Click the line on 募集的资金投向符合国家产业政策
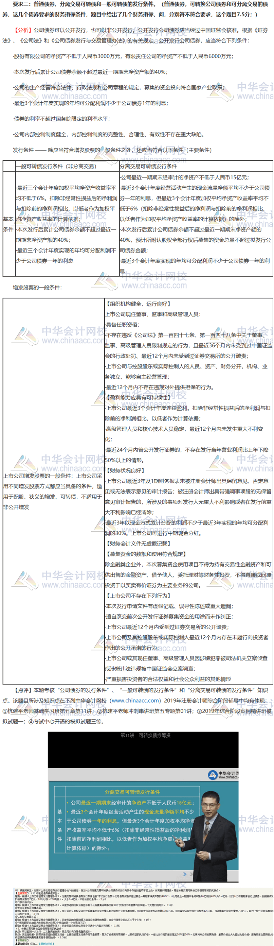The width and height of the screenshot is (274, 946). [x=119, y=87]
